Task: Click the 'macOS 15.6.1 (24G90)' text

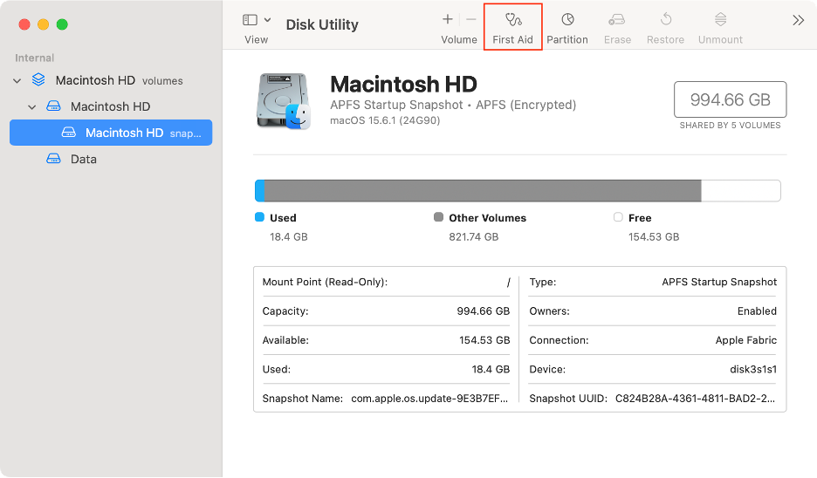Action: 385,120
